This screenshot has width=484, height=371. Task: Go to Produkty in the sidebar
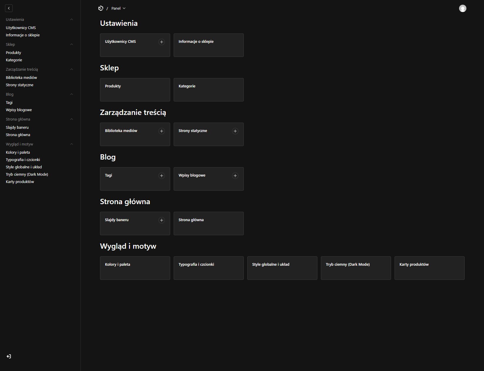point(13,52)
